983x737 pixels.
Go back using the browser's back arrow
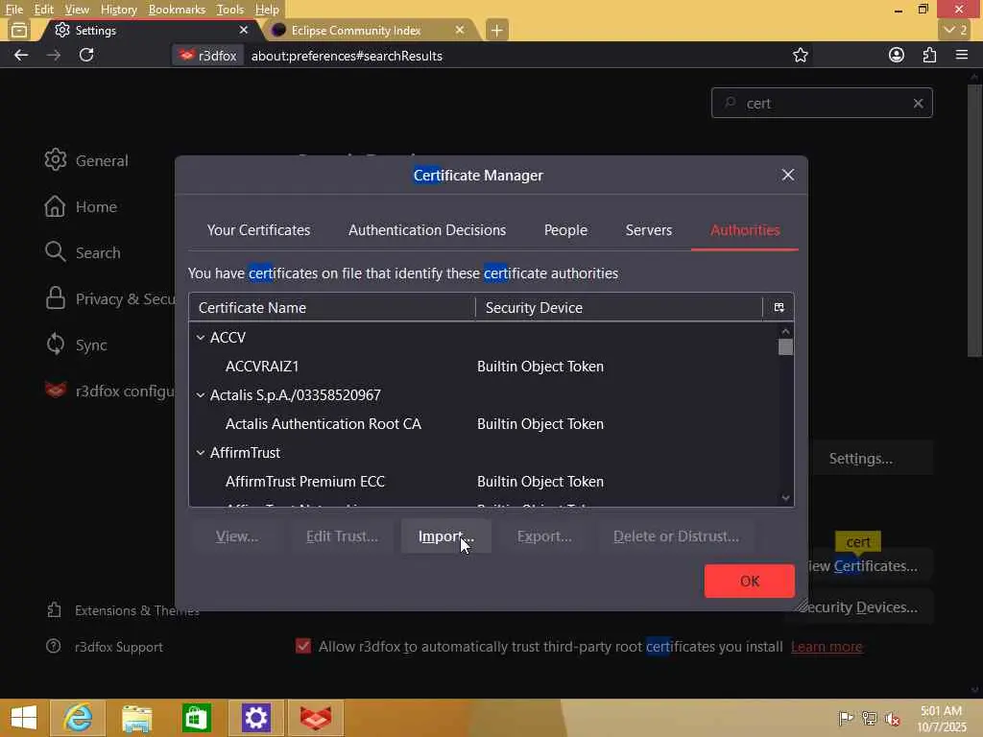(x=21, y=55)
